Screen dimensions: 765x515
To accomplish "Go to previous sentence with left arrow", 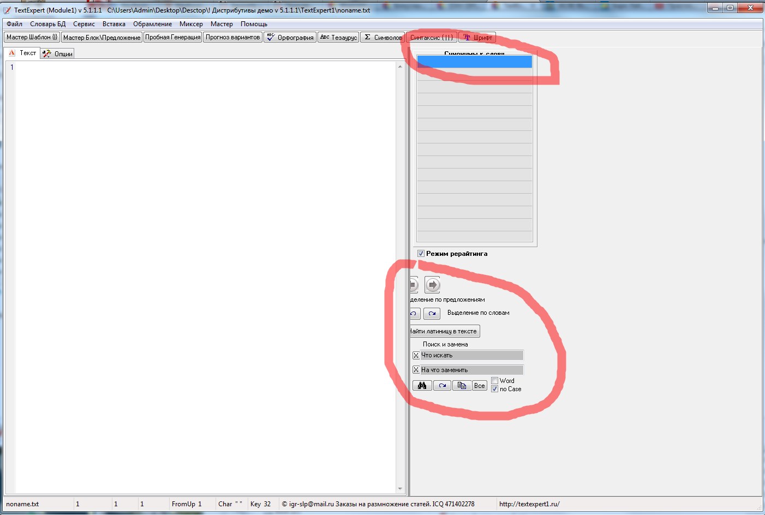I will (x=413, y=285).
